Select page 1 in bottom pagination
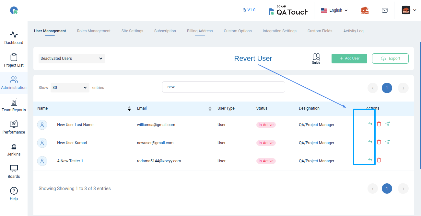 (x=387, y=189)
